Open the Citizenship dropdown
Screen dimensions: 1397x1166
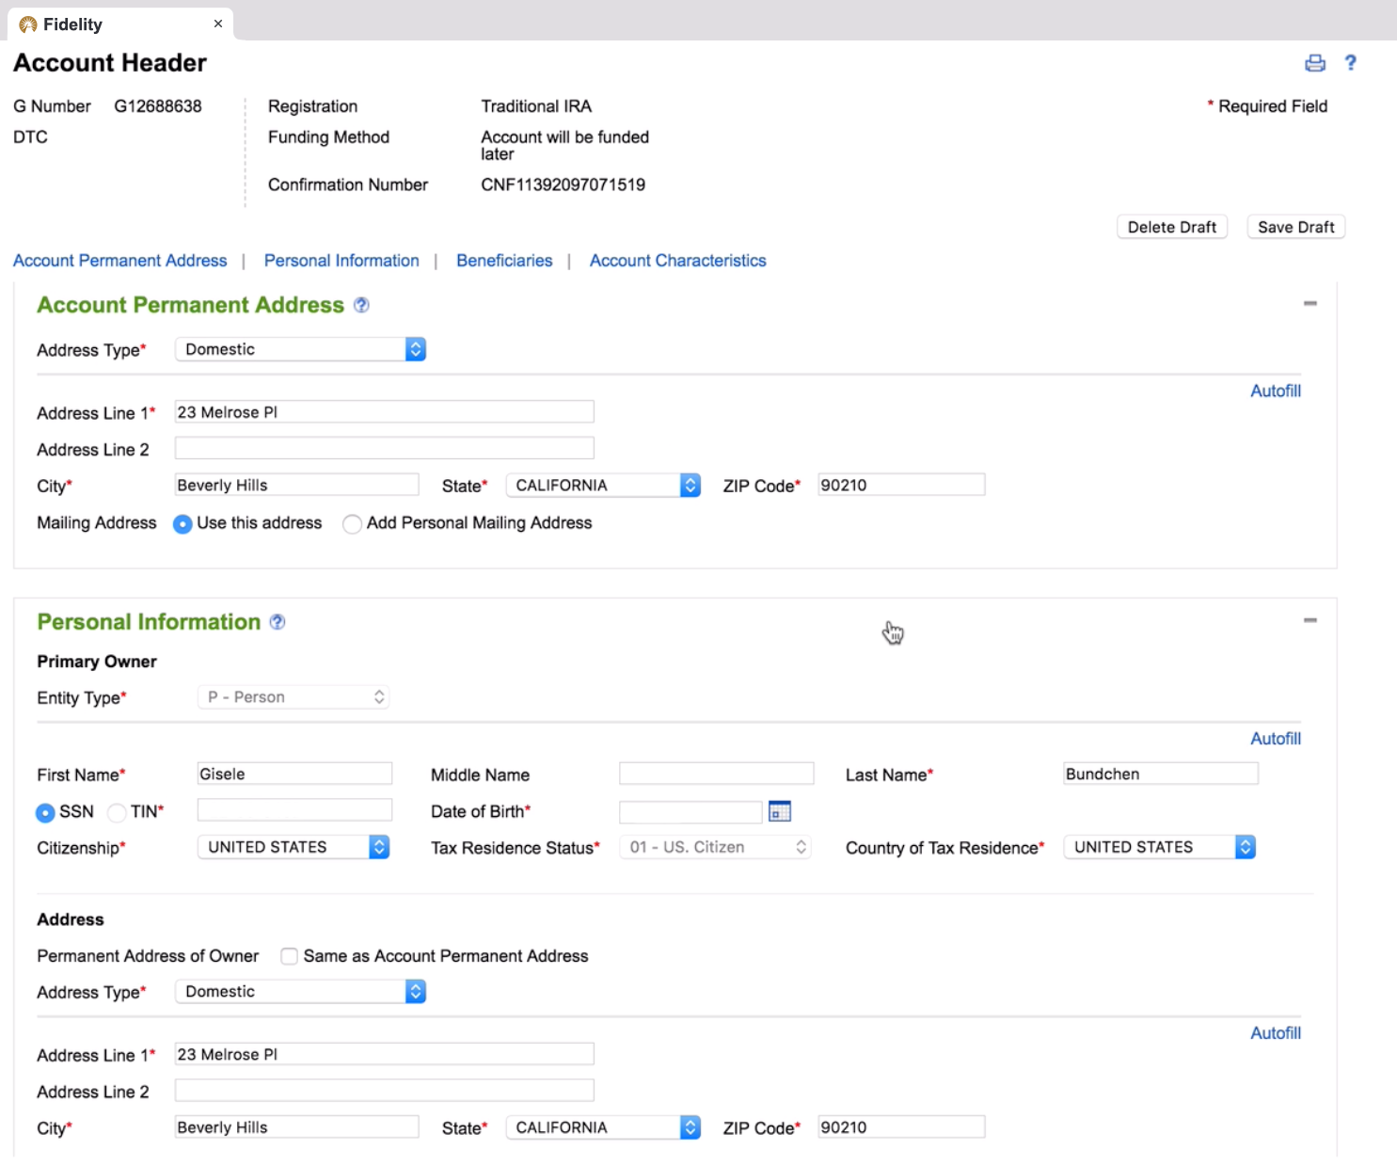point(294,847)
